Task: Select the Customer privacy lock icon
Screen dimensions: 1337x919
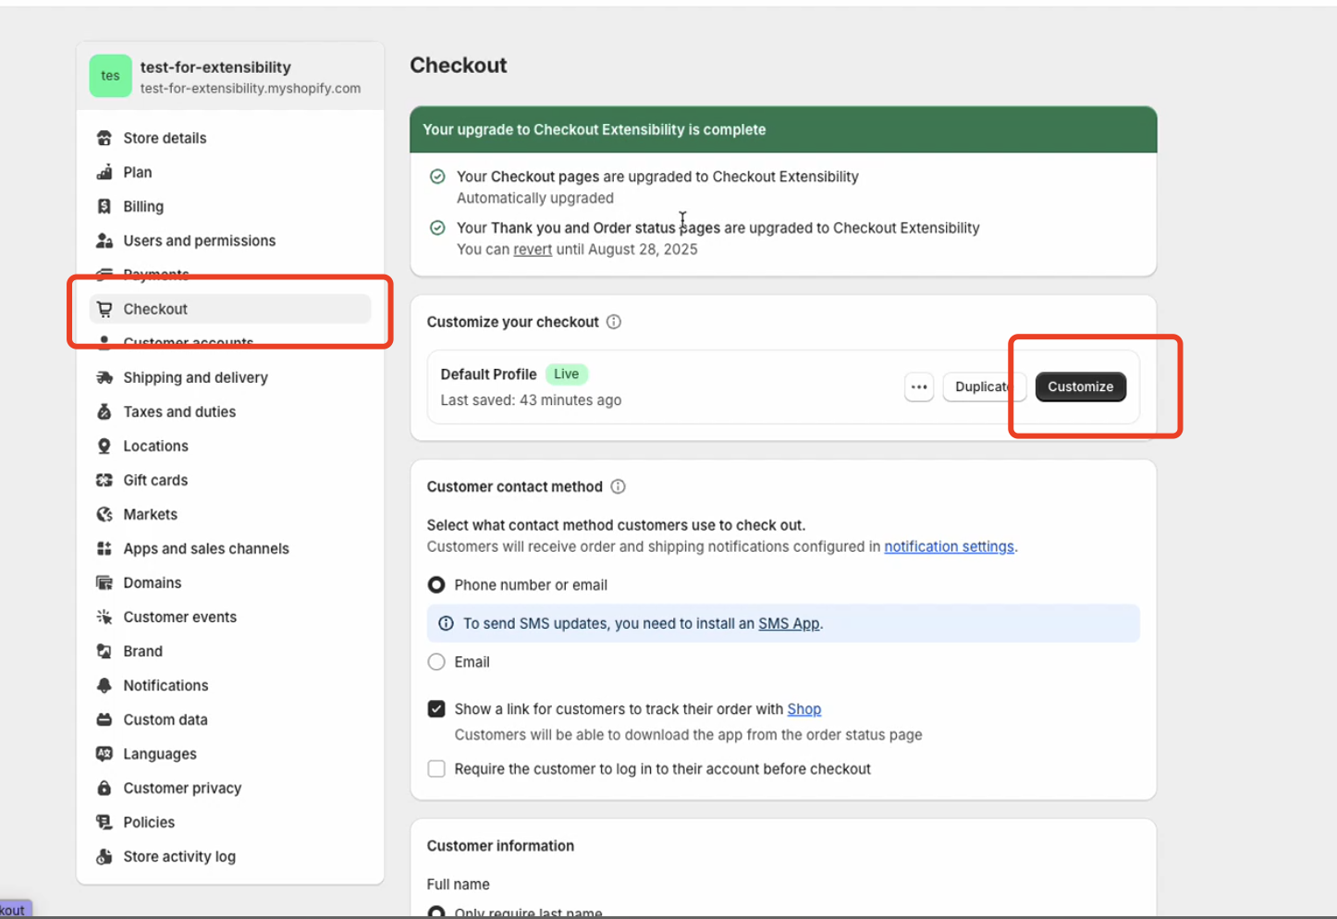Action: (104, 788)
